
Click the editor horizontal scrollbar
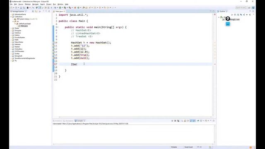point(135,117)
